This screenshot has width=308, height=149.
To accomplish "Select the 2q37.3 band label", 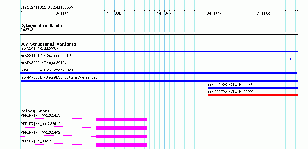I will click(x=27, y=30).
